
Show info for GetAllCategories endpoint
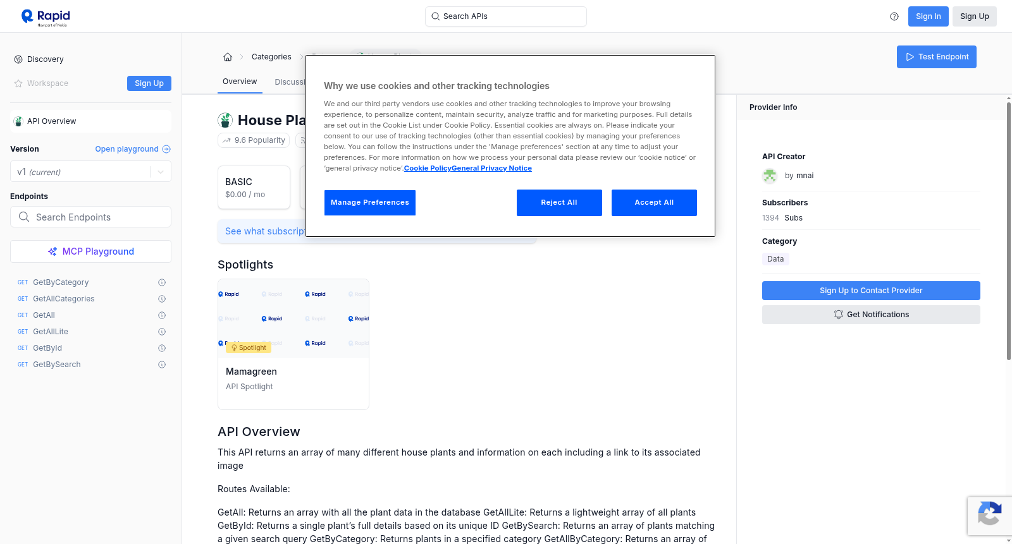(162, 299)
